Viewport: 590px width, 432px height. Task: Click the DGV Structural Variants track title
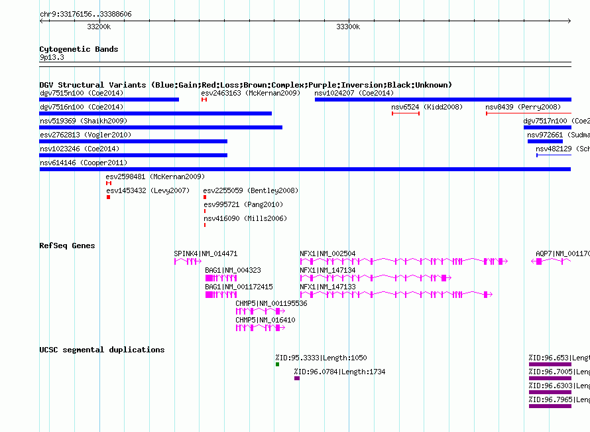pyautogui.click(x=246, y=85)
